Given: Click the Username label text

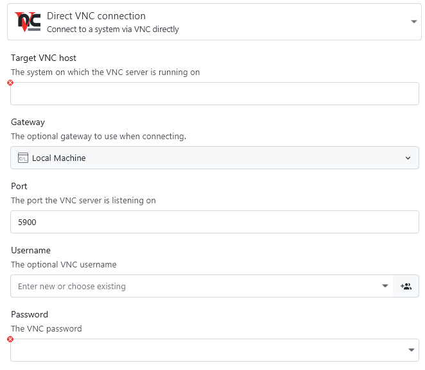Looking at the screenshot, I should [31, 251].
